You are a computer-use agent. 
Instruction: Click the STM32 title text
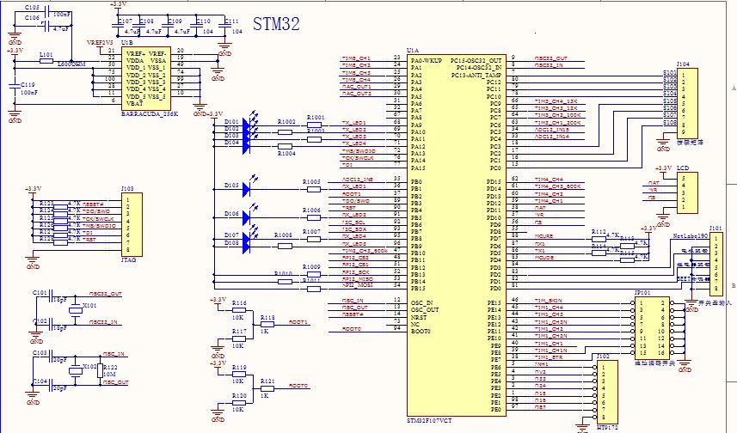tap(276, 24)
